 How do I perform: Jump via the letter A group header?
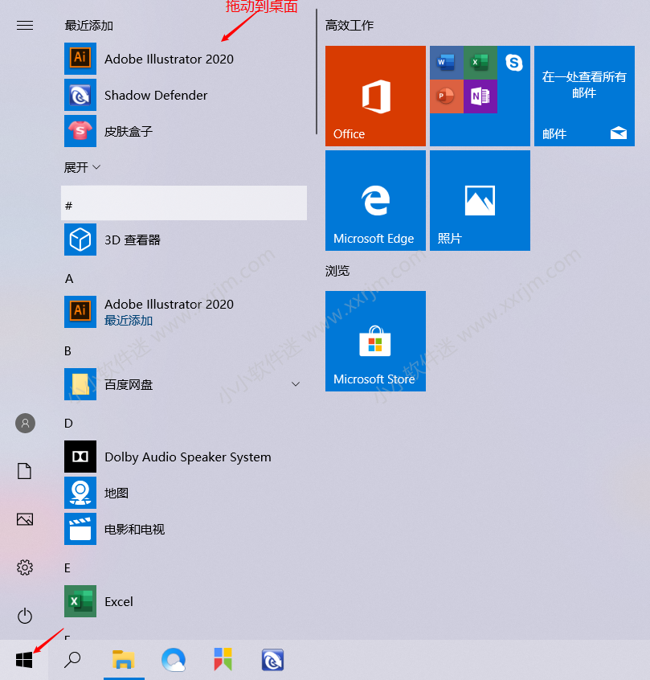point(69,279)
